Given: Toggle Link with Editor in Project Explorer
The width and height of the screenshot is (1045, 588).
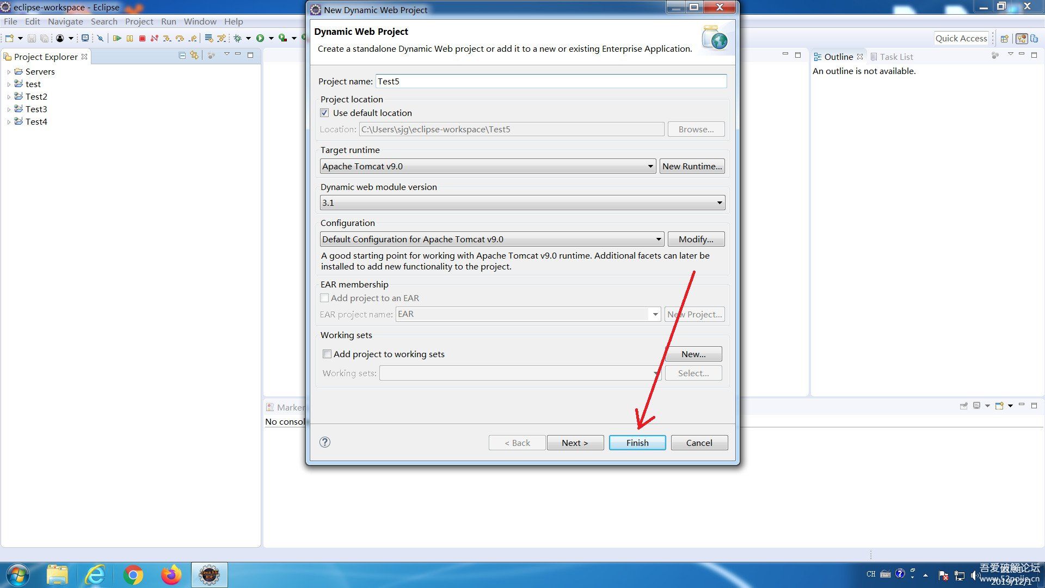Looking at the screenshot, I should (194, 56).
